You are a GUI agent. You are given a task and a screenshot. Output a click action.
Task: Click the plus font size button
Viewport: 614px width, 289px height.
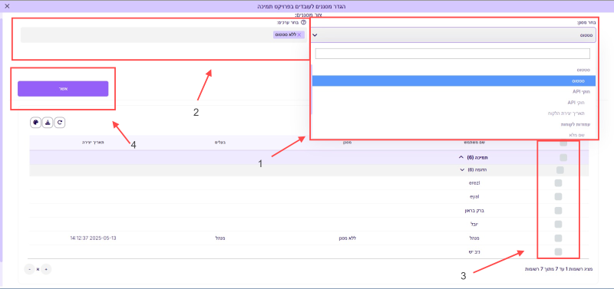tap(46, 269)
